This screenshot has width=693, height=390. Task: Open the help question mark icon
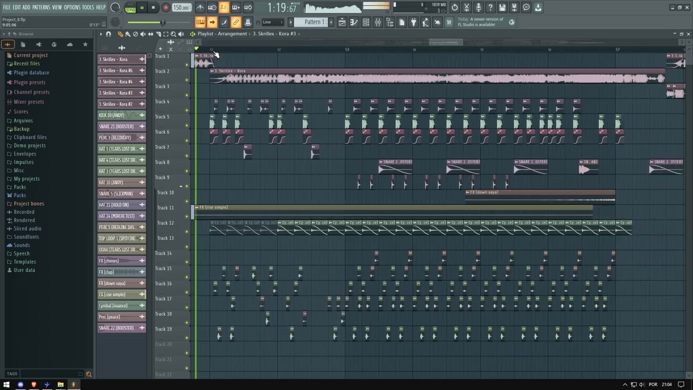491,8
